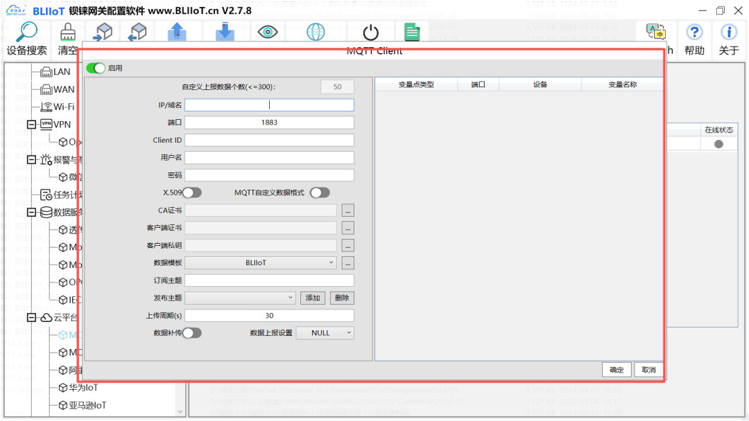Click the cube icon with left-pointing arrow

point(137,33)
